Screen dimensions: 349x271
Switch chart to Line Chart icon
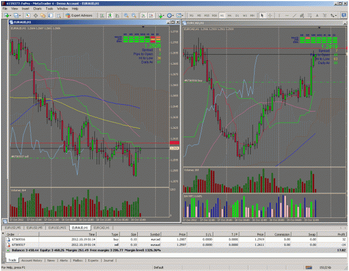coord(117,16)
